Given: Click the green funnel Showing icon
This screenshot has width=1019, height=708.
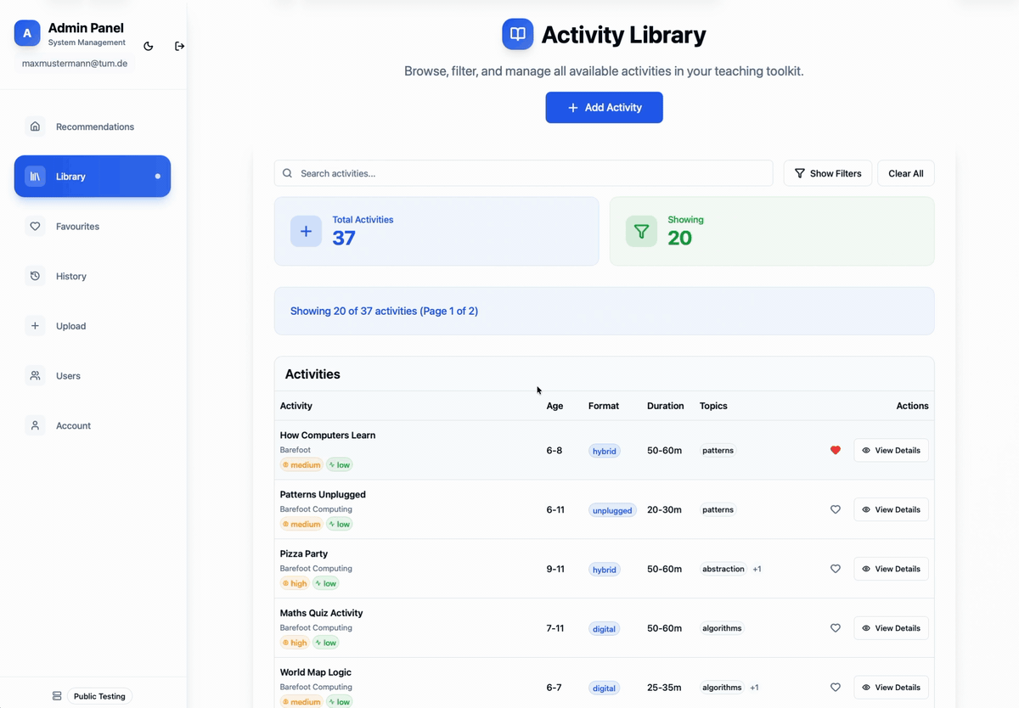Looking at the screenshot, I should [641, 232].
